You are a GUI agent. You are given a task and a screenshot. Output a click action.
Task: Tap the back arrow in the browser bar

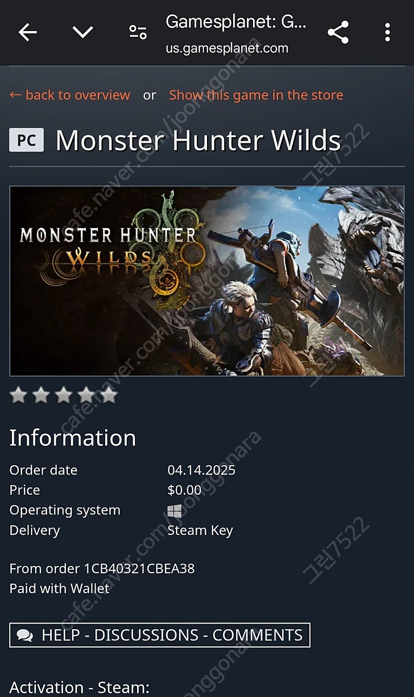28,33
